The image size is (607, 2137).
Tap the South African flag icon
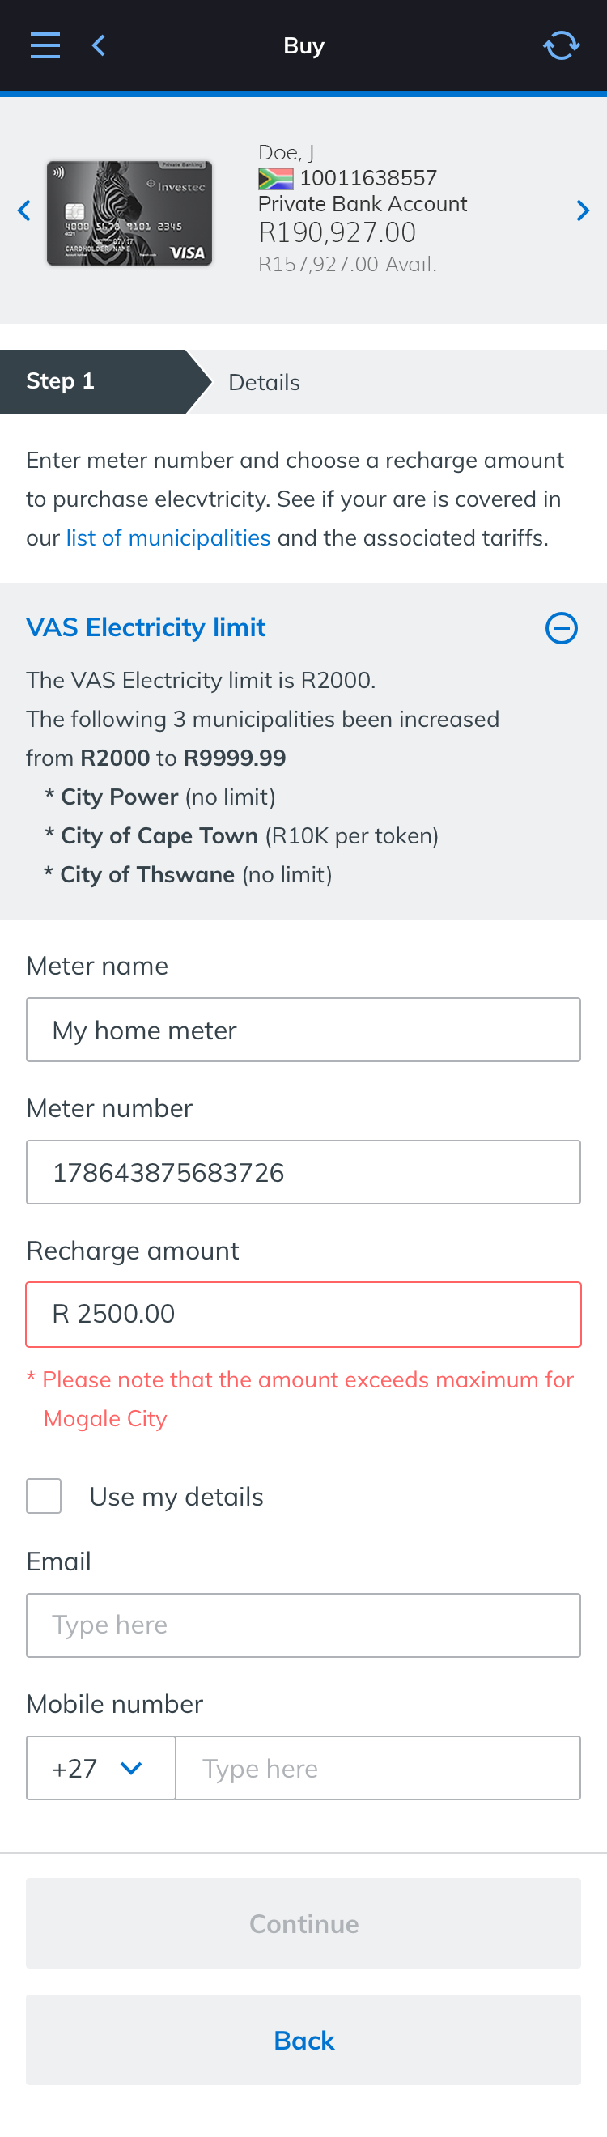tap(275, 178)
